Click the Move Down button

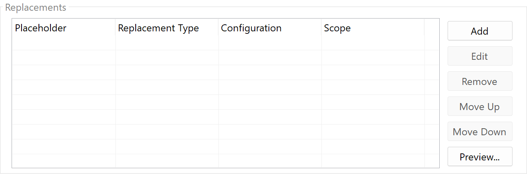click(x=480, y=132)
